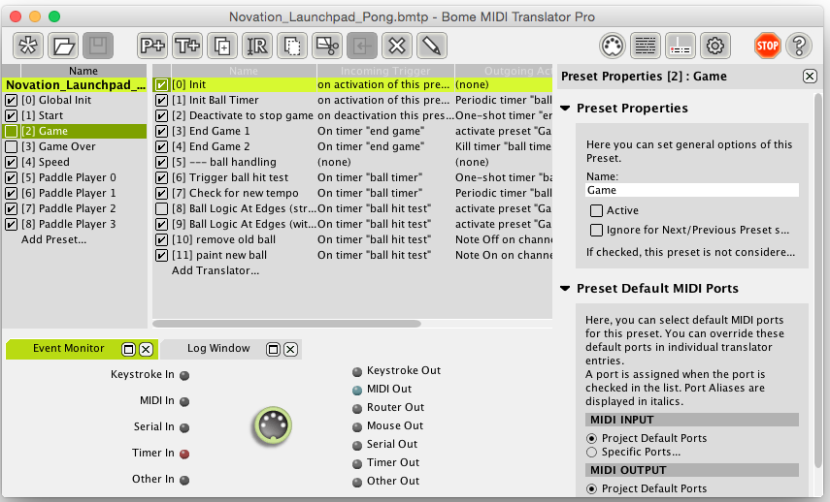830x502 pixels.
Task: Select the [5] Paddle Player 0 preset
Action: click(x=75, y=177)
